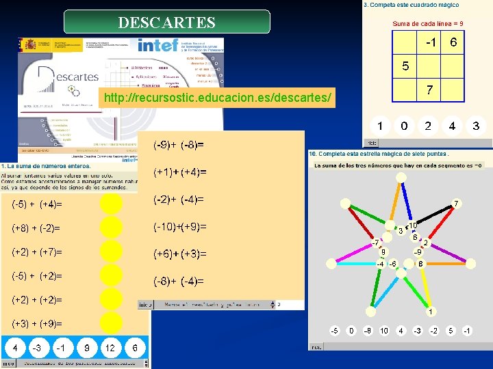Select token 4 below the magic star
This screenshot has width=493, height=369.
point(401,331)
